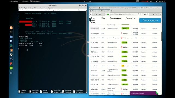Click IP 14.232.160.197 Vietnam row

pyautogui.click(x=95, y=80)
